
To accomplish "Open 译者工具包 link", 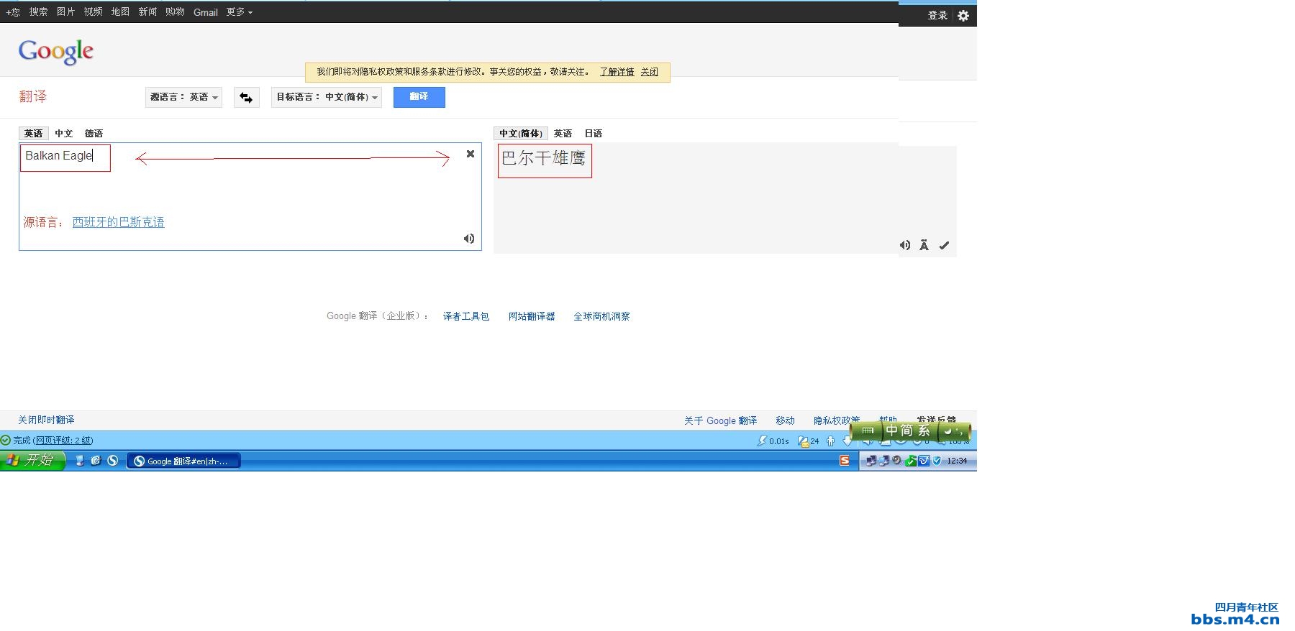I will pos(466,316).
